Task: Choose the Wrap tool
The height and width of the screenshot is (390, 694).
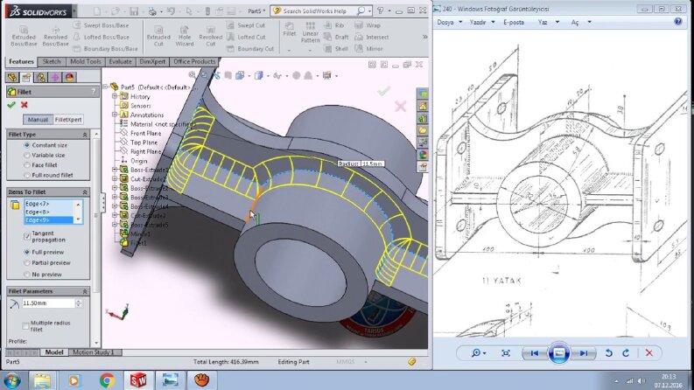Action: (368, 25)
